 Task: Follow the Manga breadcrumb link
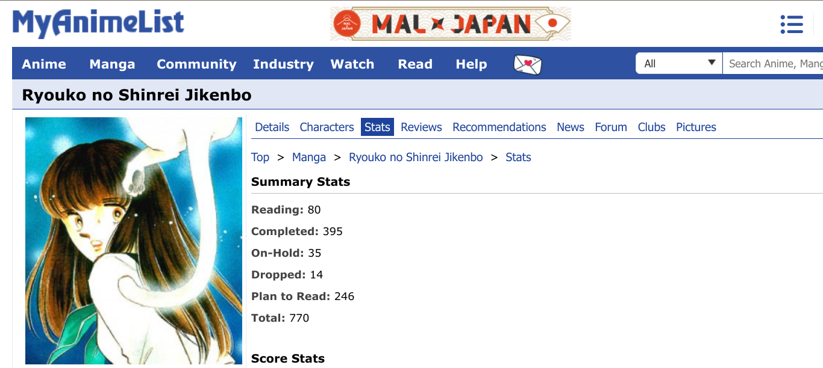click(x=309, y=157)
